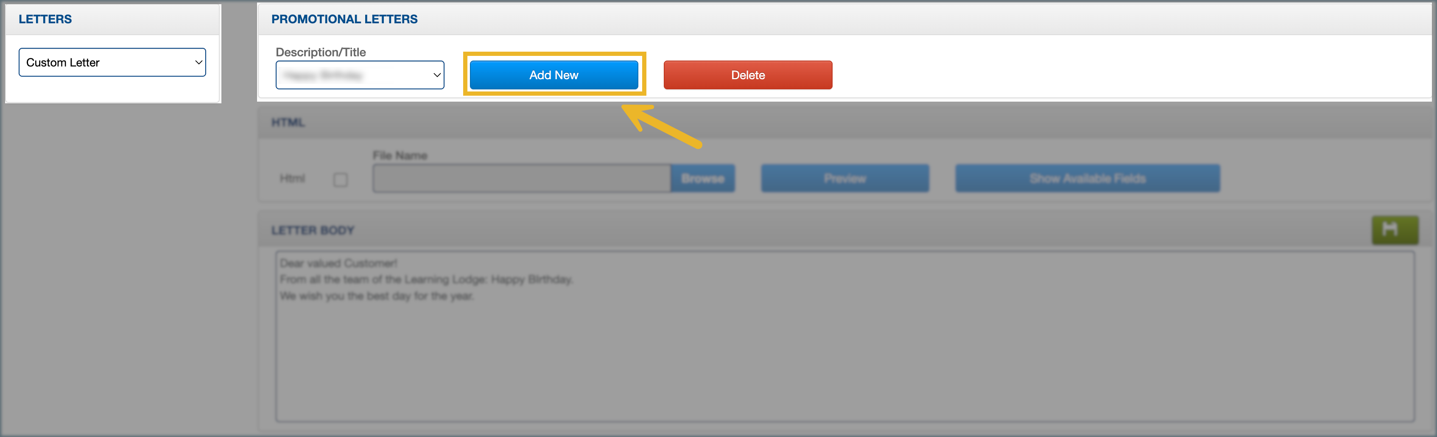Click the Description/Title field label
Screen dimensions: 1437x437
(321, 53)
